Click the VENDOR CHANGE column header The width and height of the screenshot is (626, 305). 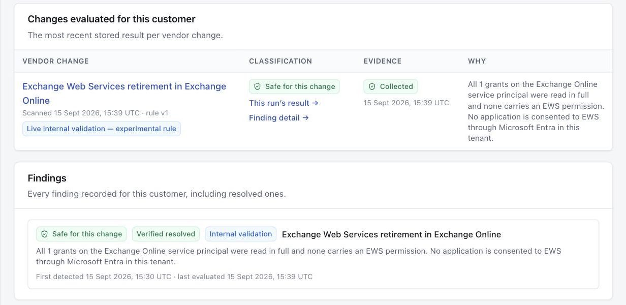[x=55, y=61]
